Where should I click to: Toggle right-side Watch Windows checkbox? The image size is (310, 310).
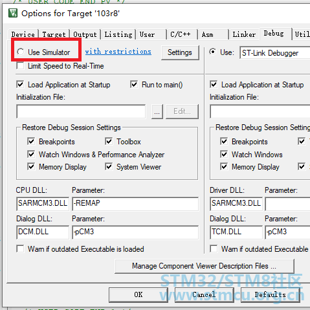point(224,154)
